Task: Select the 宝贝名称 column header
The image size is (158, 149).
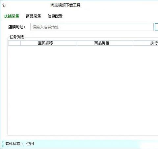Action: coord(49,43)
